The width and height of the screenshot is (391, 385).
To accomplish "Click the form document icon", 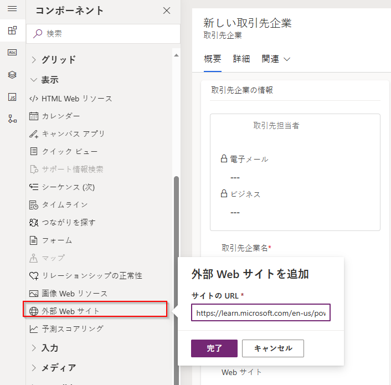I will coord(33,240).
